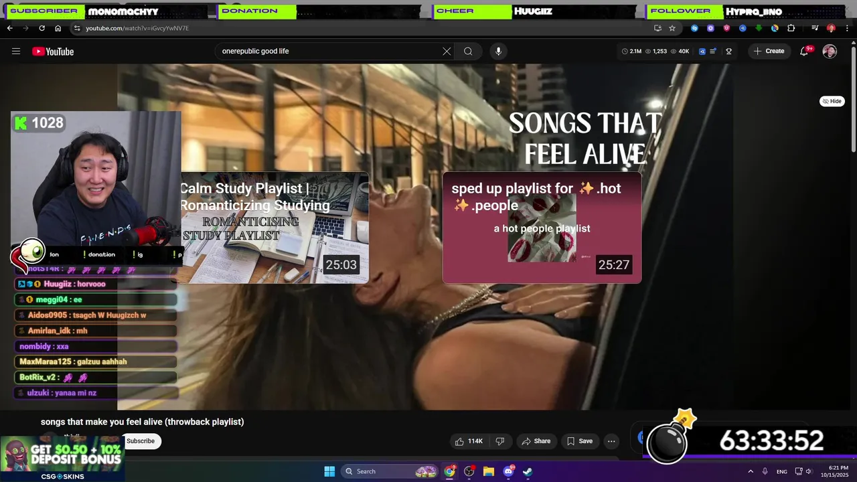The image size is (857, 482).
Task: Save the video to a playlist
Action: [x=580, y=441]
